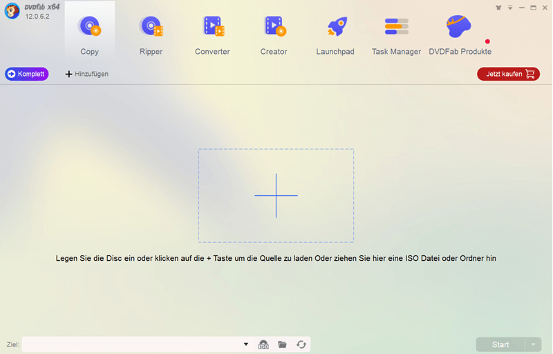This screenshot has width=553, height=354.
Task: Select the Creator module
Action: point(274,35)
